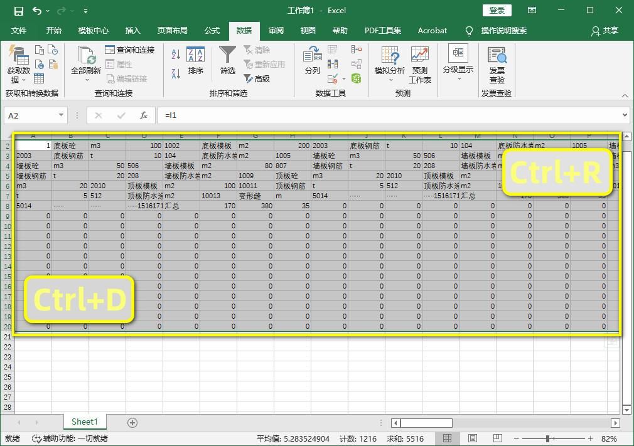The height and width of the screenshot is (446, 634).
Task: Switch to the 公式 tab
Action: [212, 31]
